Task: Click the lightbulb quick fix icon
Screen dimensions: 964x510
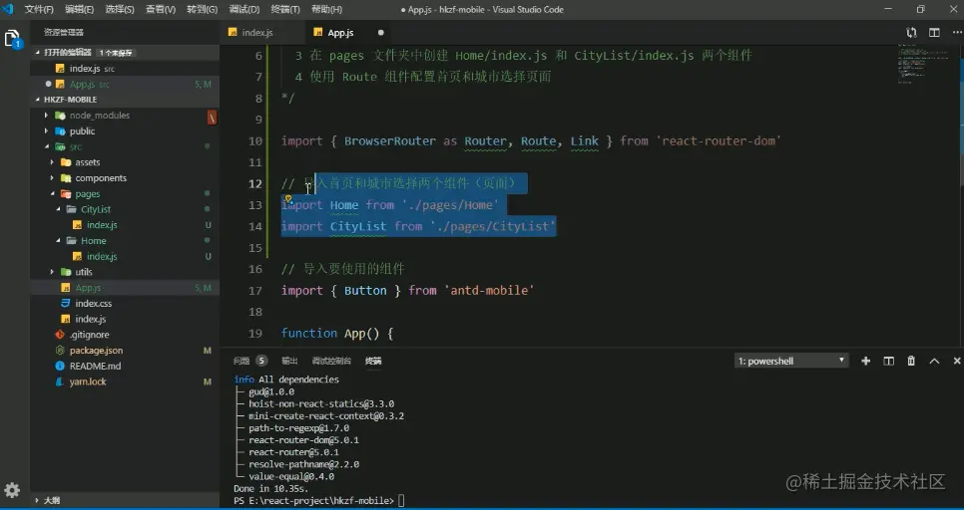Action: click(x=287, y=198)
